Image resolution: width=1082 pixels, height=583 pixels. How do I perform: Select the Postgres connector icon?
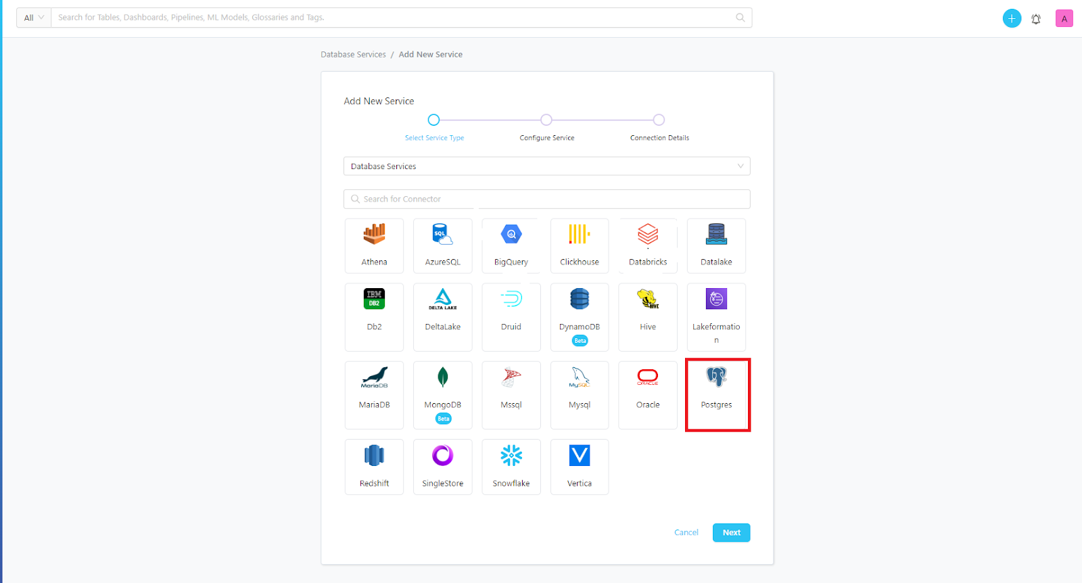(x=716, y=377)
